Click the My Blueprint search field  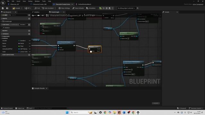18,15
